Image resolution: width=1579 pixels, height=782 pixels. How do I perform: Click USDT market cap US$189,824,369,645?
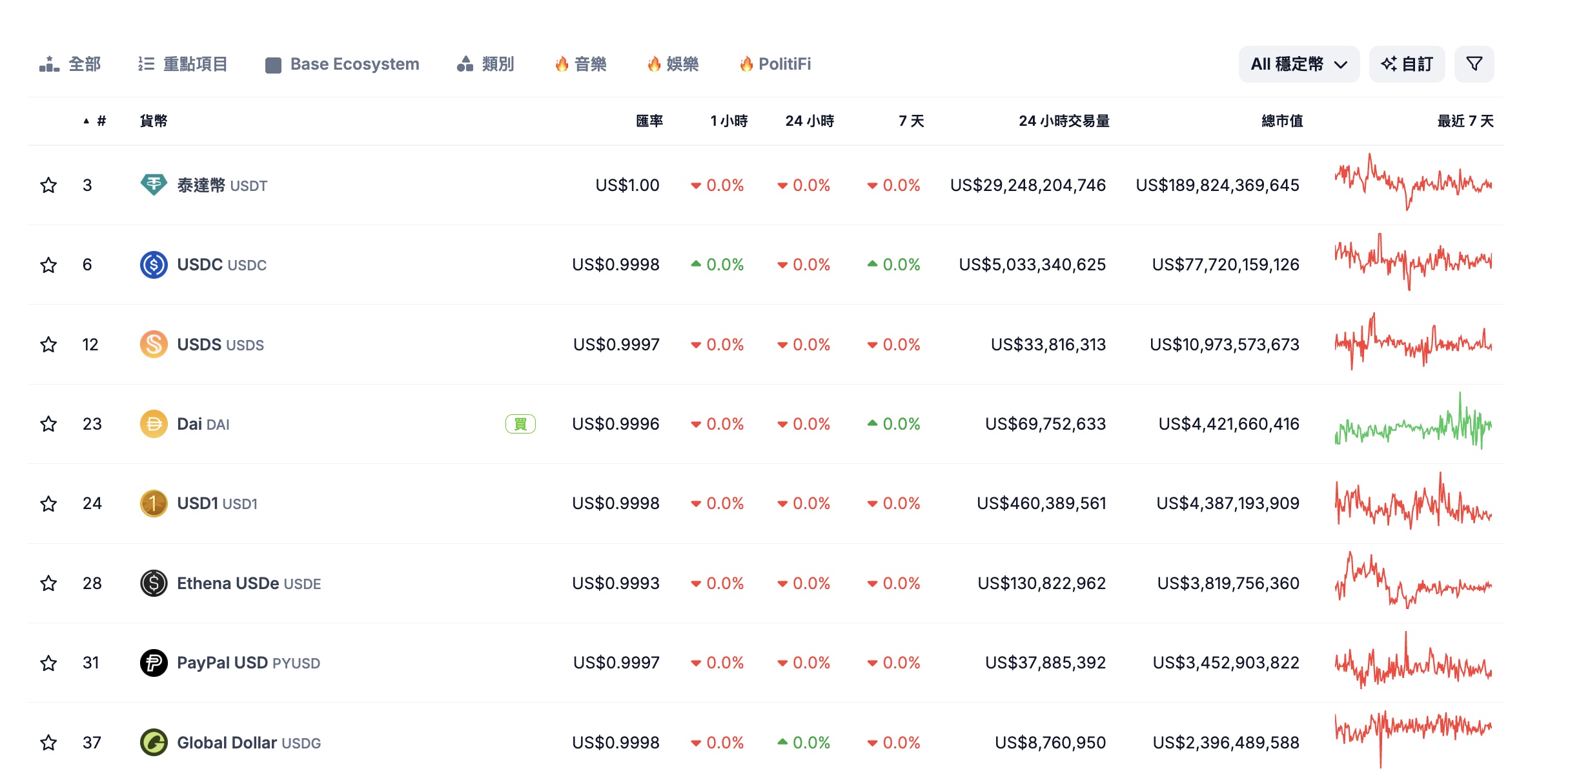pos(1217,185)
